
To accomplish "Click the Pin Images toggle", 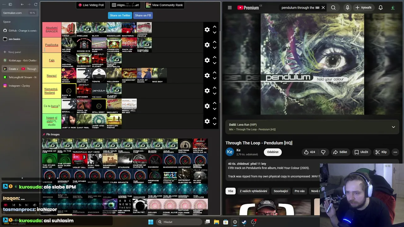I will [x=51, y=134].
